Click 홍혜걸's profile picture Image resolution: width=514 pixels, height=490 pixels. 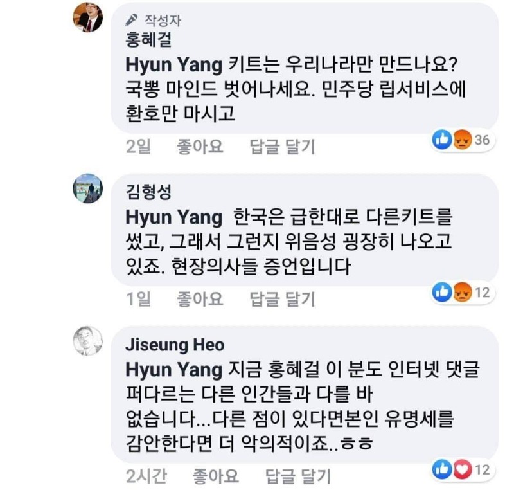click(x=87, y=17)
